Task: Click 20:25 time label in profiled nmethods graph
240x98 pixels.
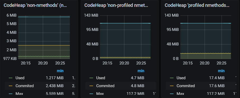Action: [x=222, y=63]
